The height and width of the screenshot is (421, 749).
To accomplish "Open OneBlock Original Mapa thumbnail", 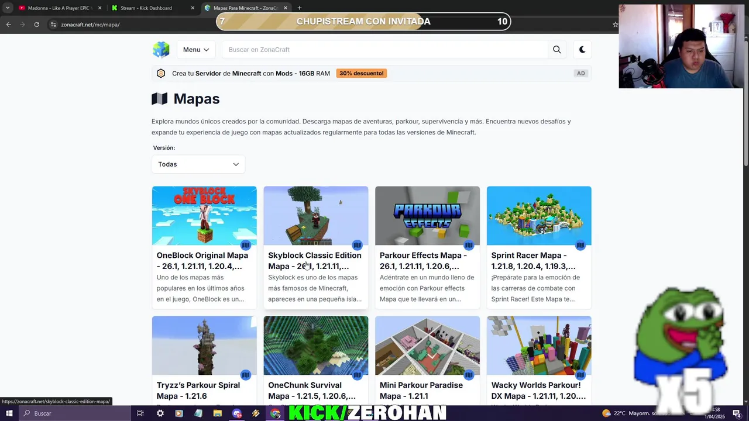I will point(204,216).
